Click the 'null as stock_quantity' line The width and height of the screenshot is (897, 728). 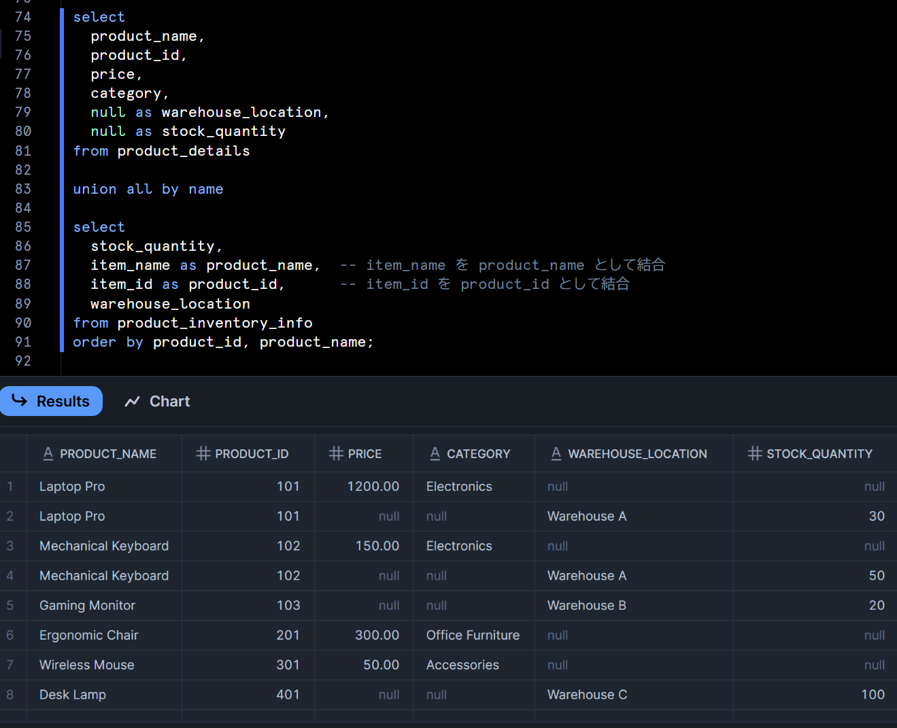[188, 131]
